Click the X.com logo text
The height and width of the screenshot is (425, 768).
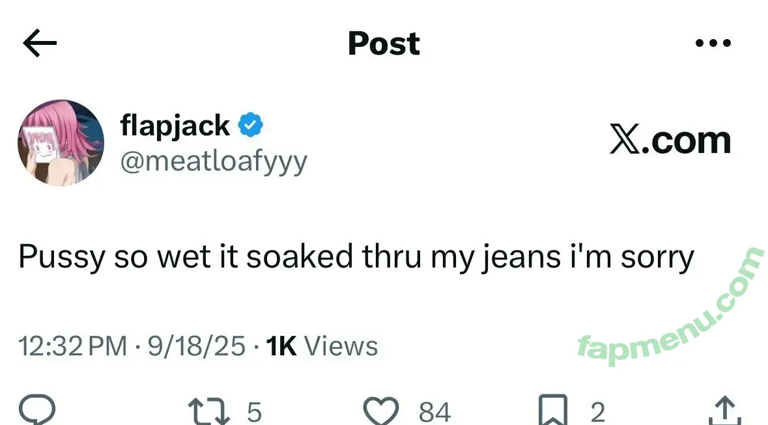coord(670,141)
